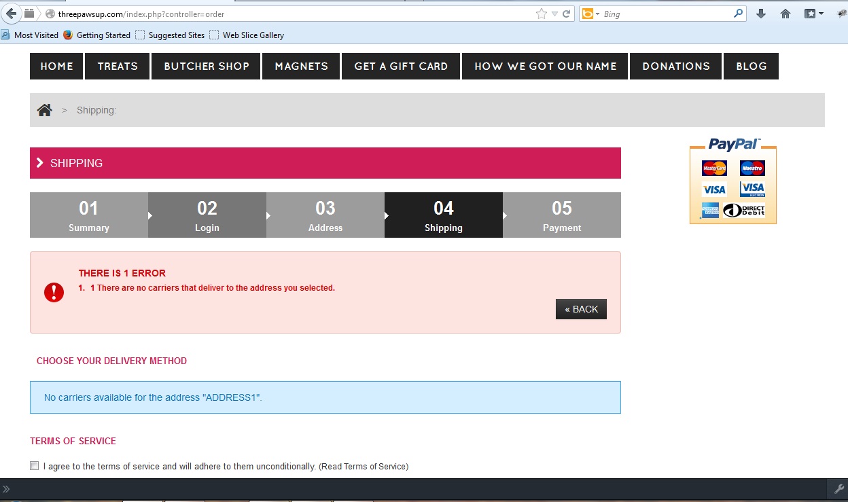Click the red error exclamation icon

coord(54,292)
